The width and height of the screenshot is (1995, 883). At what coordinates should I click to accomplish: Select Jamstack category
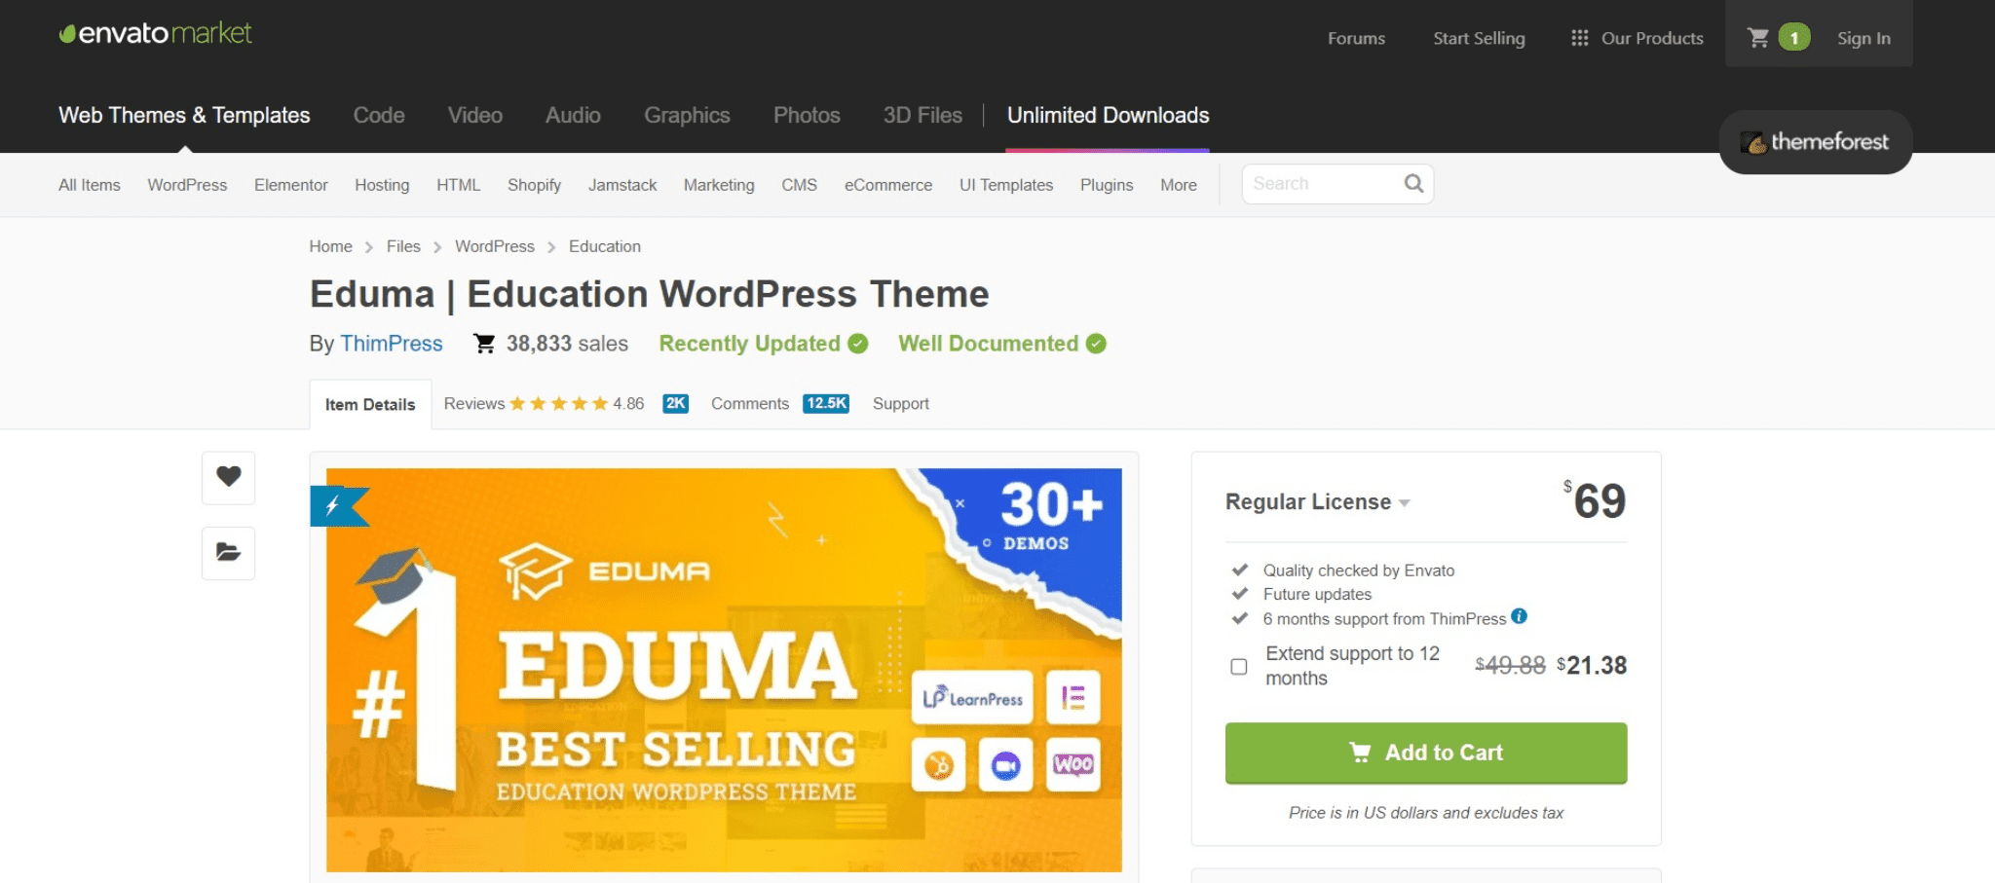pyautogui.click(x=622, y=185)
